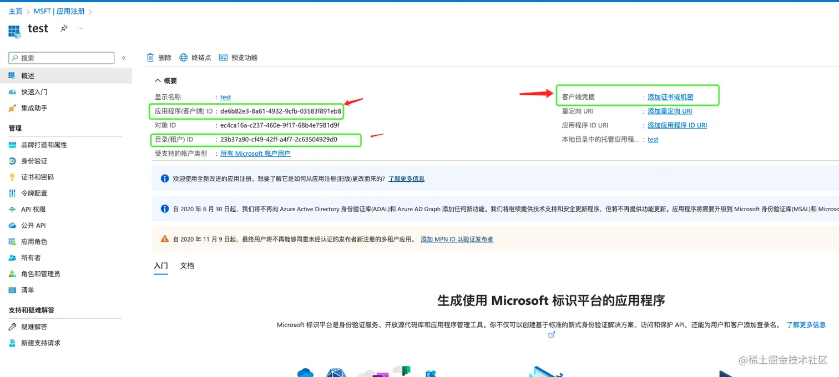The height and width of the screenshot is (377, 839).
Task: Switch to the 文档 tab
Action: point(187,266)
